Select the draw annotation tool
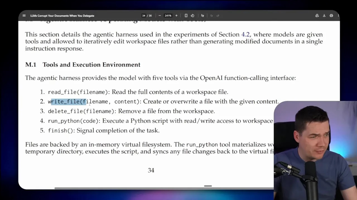357x200 pixels. tap(202, 16)
